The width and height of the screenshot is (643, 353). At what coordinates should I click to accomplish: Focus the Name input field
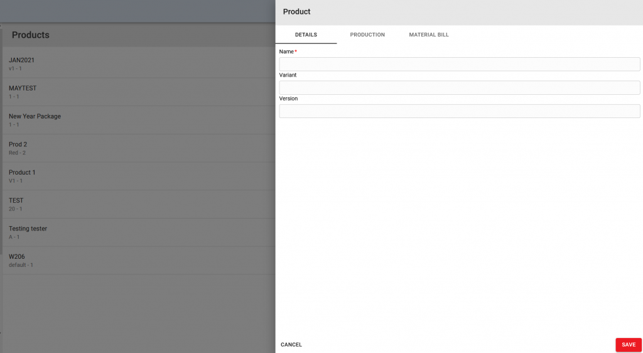[459, 64]
